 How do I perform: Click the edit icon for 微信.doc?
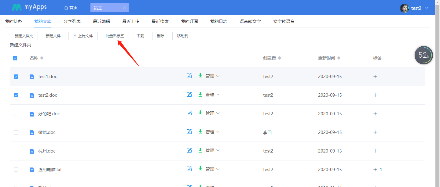click(189, 131)
